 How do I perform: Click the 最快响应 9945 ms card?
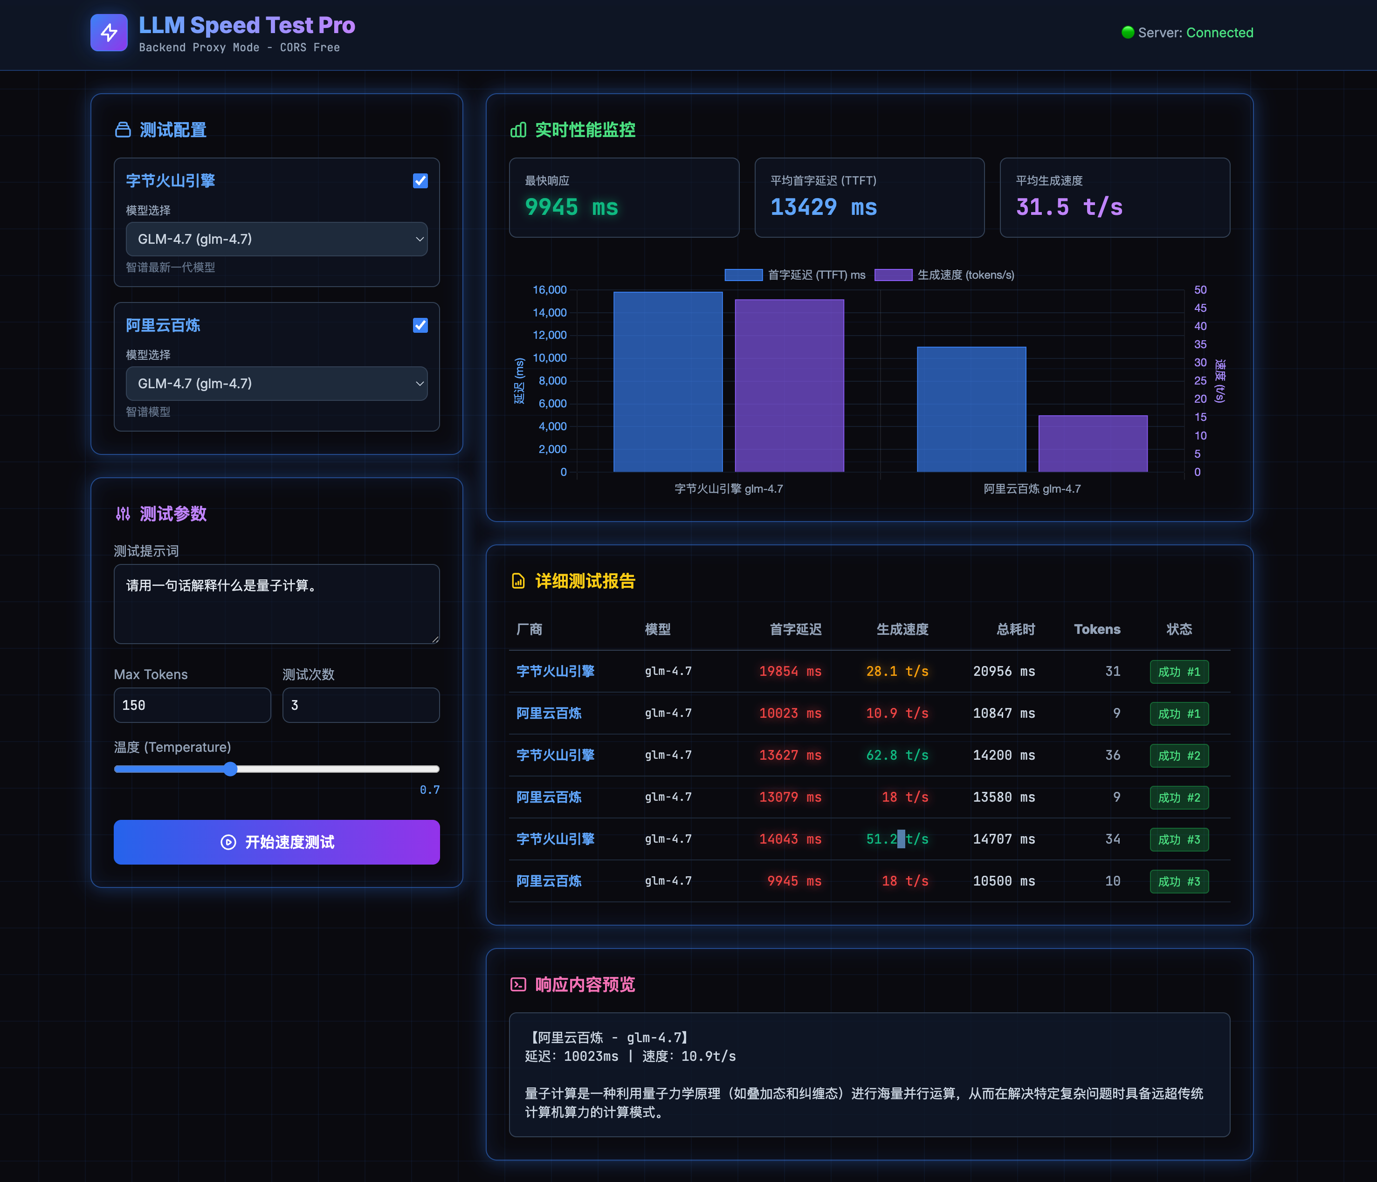tap(624, 197)
